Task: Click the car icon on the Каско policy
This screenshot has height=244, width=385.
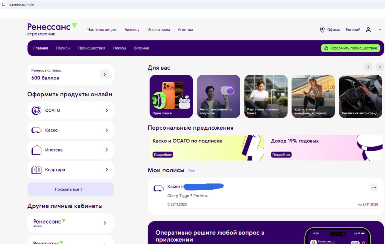Action: (x=159, y=188)
